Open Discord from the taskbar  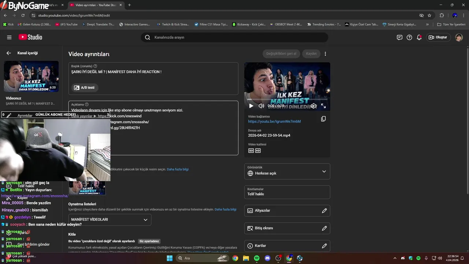coord(267,258)
